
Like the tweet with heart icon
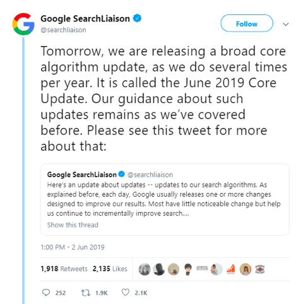point(126,293)
